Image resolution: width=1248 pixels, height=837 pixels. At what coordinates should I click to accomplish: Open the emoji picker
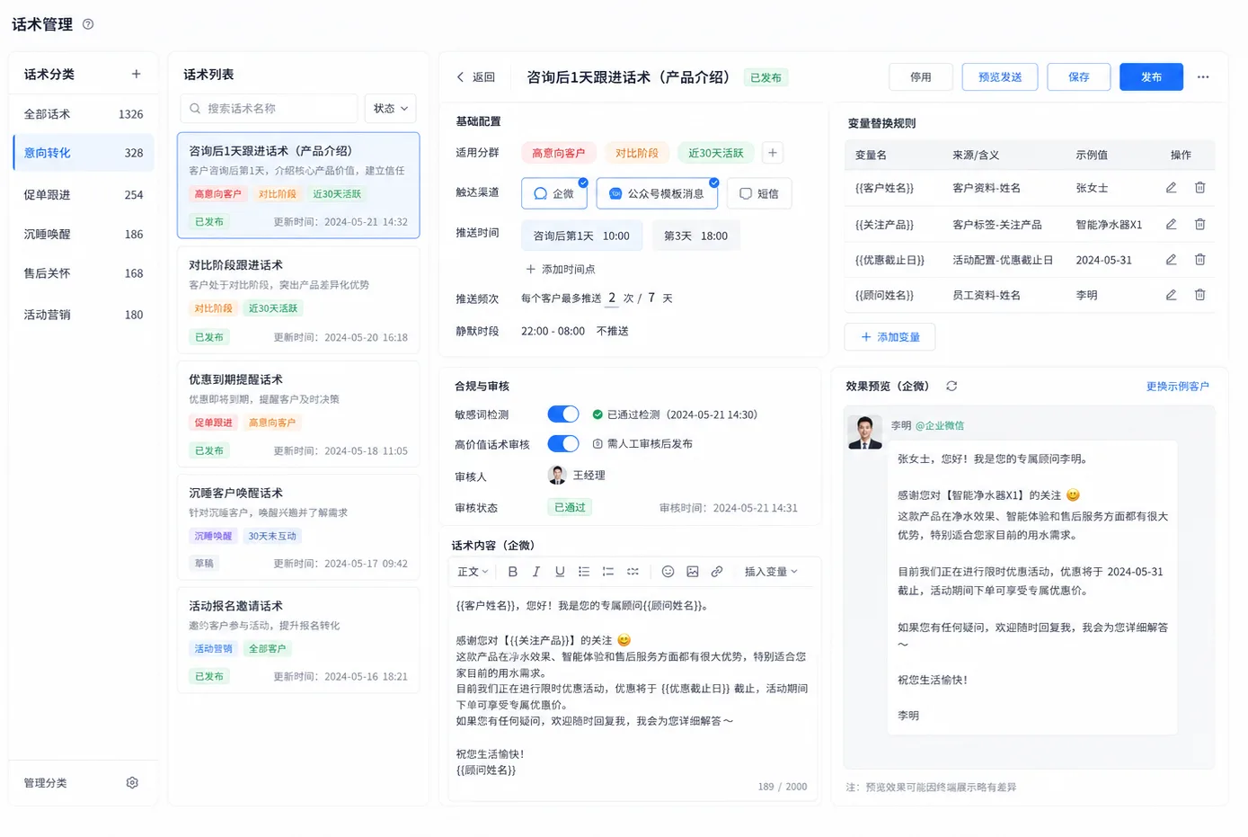click(x=668, y=572)
